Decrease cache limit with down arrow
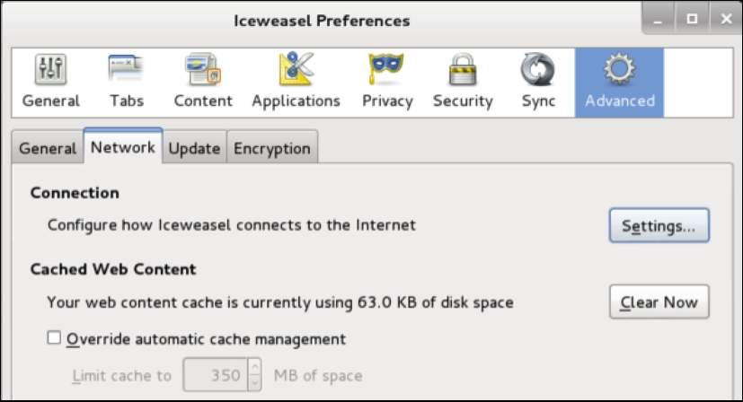743x402 pixels. pyautogui.click(x=254, y=383)
